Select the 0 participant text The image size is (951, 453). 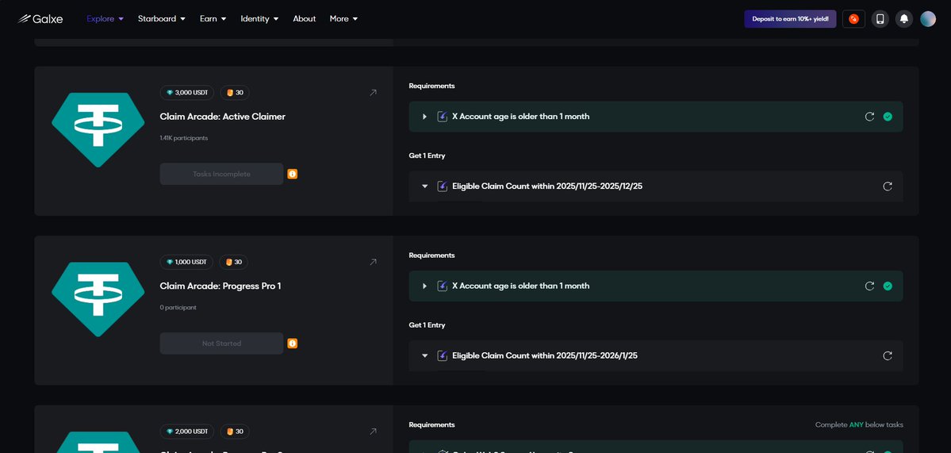point(178,308)
